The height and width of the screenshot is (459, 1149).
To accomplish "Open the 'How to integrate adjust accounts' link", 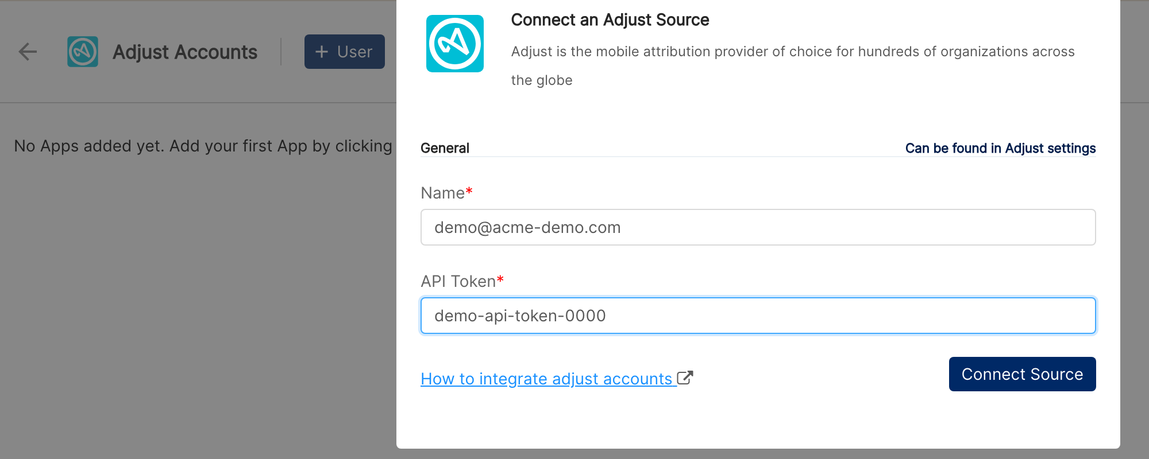I will pyautogui.click(x=546, y=379).
